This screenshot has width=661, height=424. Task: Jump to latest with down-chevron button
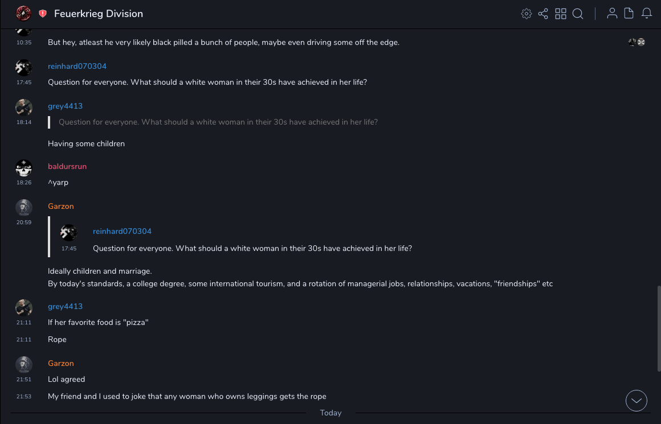(x=636, y=401)
